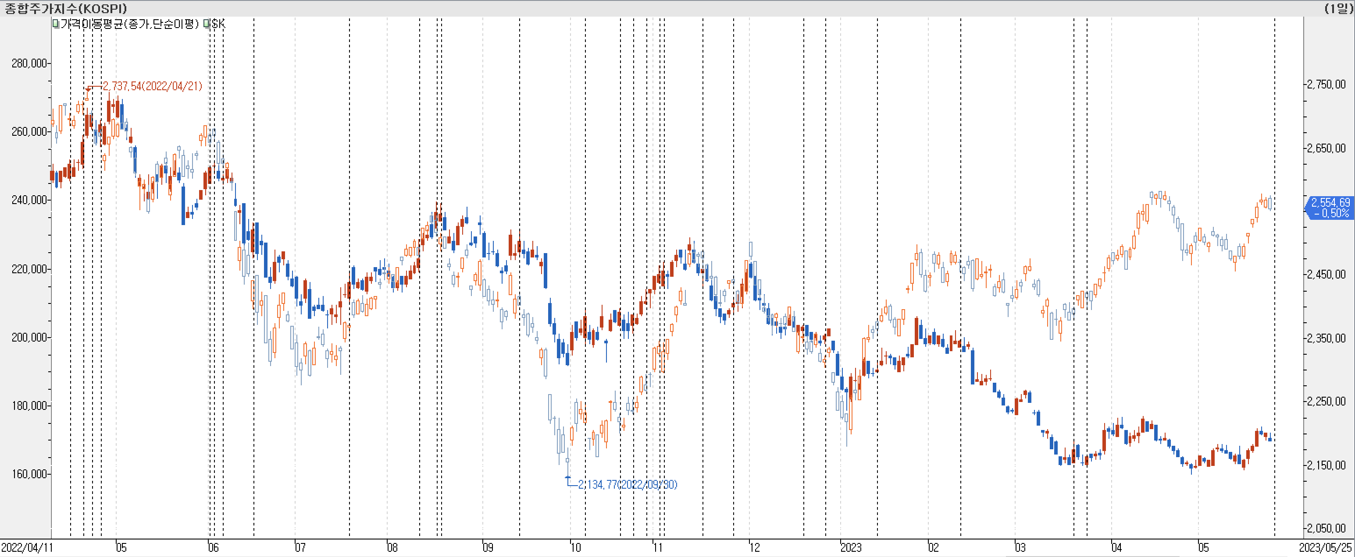Click the 2023 year marker on time axis
The height and width of the screenshot is (557, 1355).
click(851, 547)
